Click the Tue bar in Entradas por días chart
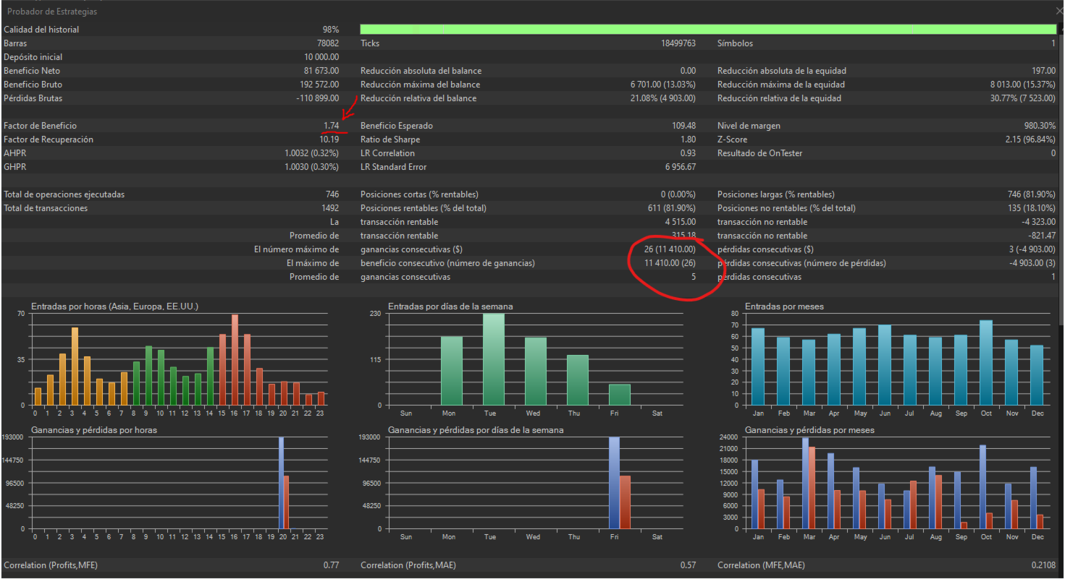Viewport: 1065px width, 579px height. [x=494, y=359]
